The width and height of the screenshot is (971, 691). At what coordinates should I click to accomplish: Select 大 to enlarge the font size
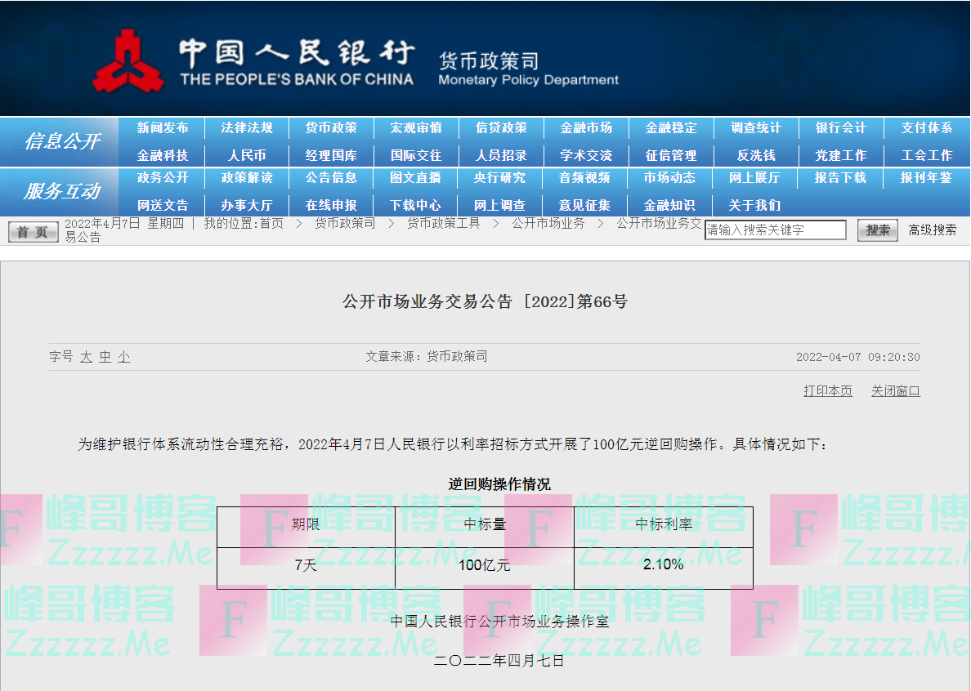point(88,355)
